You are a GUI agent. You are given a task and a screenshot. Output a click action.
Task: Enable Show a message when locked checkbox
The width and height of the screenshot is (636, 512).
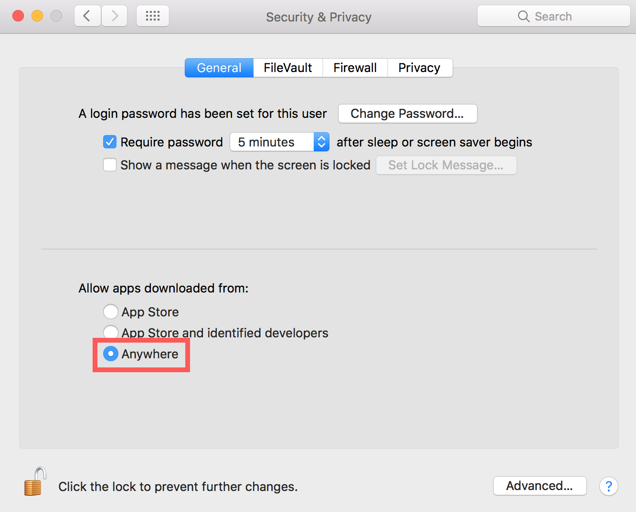pyautogui.click(x=110, y=165)
